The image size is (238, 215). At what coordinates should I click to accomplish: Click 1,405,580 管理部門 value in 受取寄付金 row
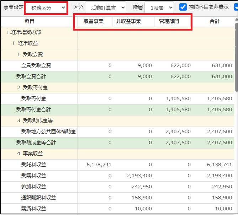click(x=178, y=98)
